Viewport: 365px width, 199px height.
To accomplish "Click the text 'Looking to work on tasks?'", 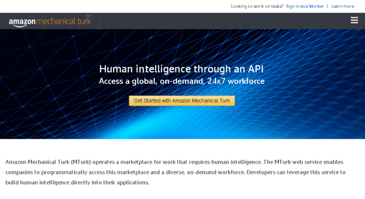I will point(257,6).
